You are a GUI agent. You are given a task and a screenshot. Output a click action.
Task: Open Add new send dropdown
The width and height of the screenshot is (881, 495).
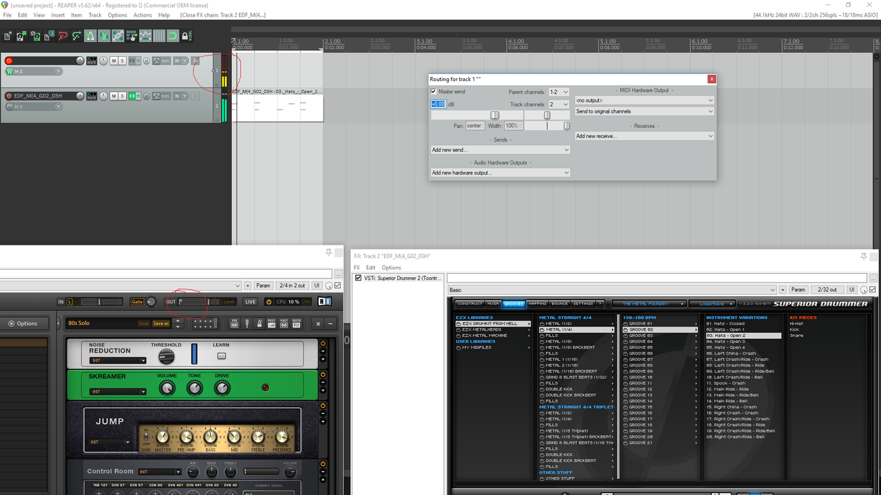(x=500, y=150)
